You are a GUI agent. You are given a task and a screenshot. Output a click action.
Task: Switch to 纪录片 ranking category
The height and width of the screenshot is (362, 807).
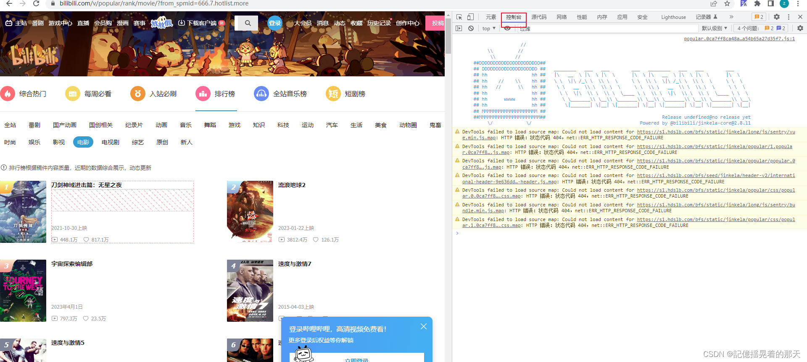tap(134, 125)
